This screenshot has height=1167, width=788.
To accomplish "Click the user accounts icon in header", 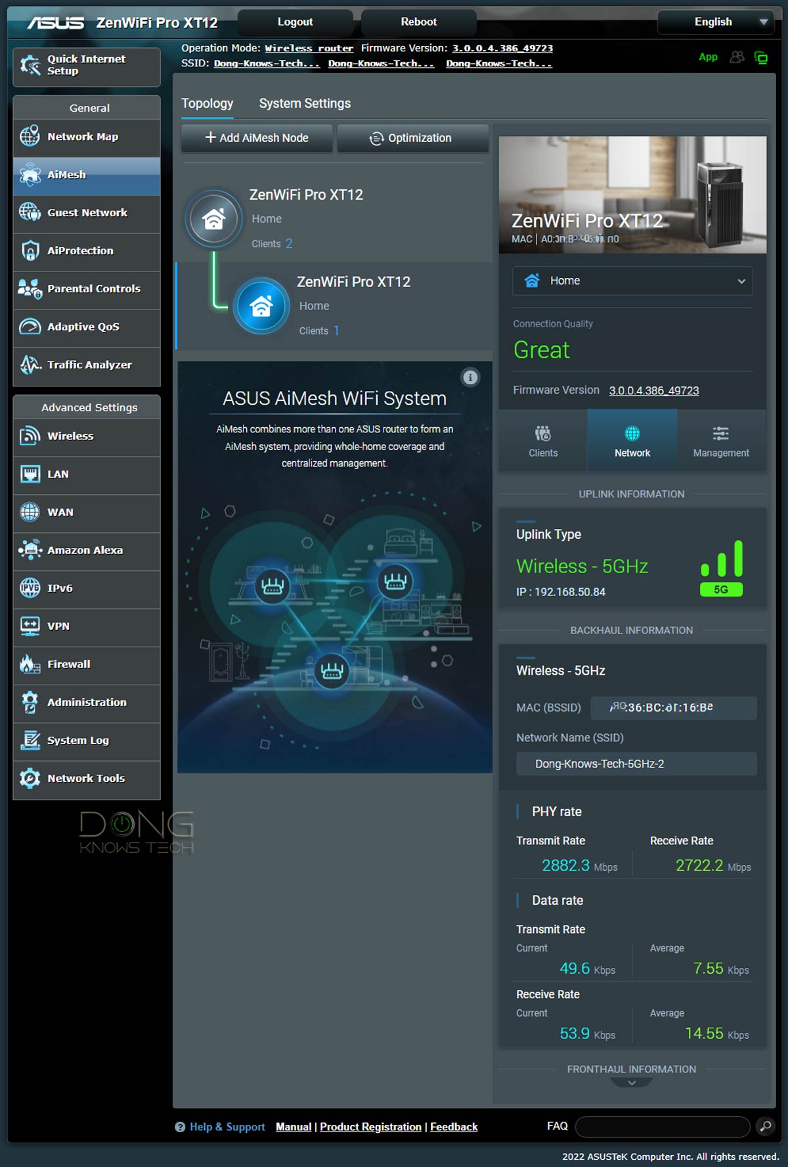I will click(x=737, y=57).
